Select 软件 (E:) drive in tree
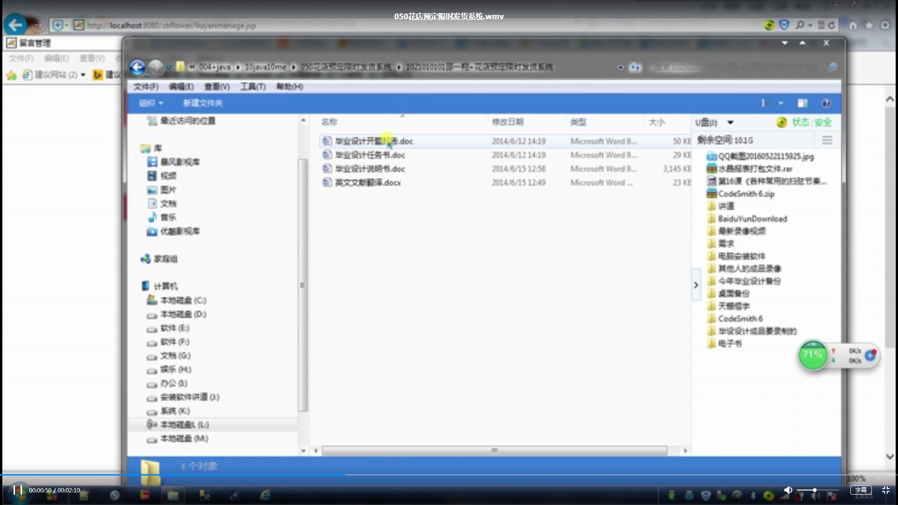This screenshot has height=505, width=898. [x=174, y=328]
